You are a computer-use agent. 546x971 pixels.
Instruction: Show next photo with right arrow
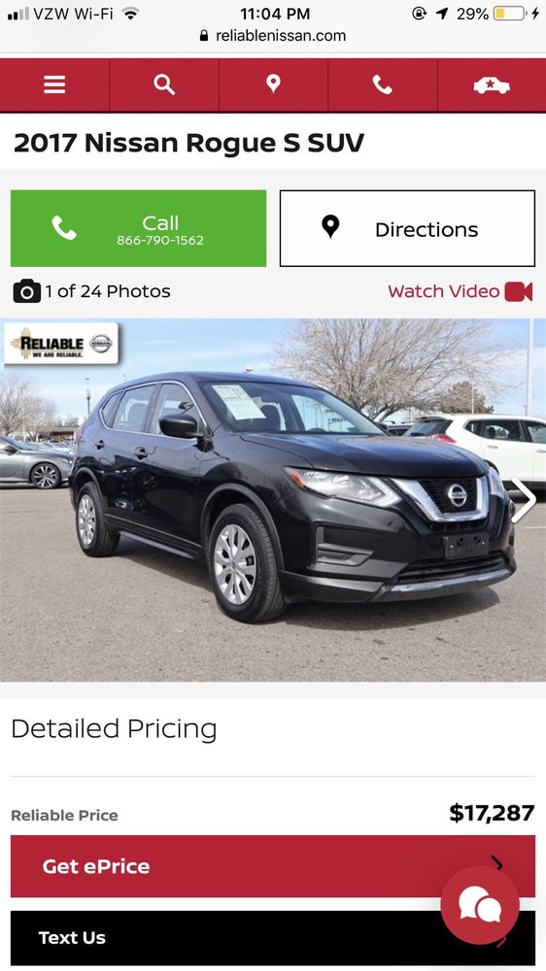524,499
